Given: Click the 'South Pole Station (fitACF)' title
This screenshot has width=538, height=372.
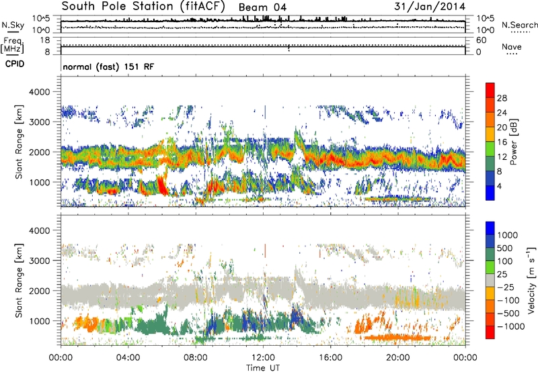Looking at the screenshot, I should tap(143, 6).
